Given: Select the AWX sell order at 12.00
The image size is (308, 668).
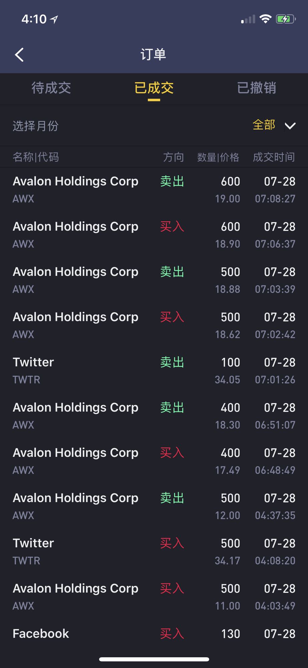Looking at the screenshot, I should [x=154, y=506].
